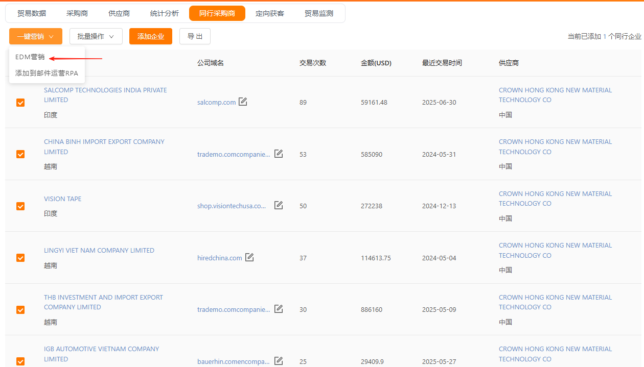The image size is (644, 367).
Task: Visit the salcomp.com domain link
Action: (x=217, y=102)
